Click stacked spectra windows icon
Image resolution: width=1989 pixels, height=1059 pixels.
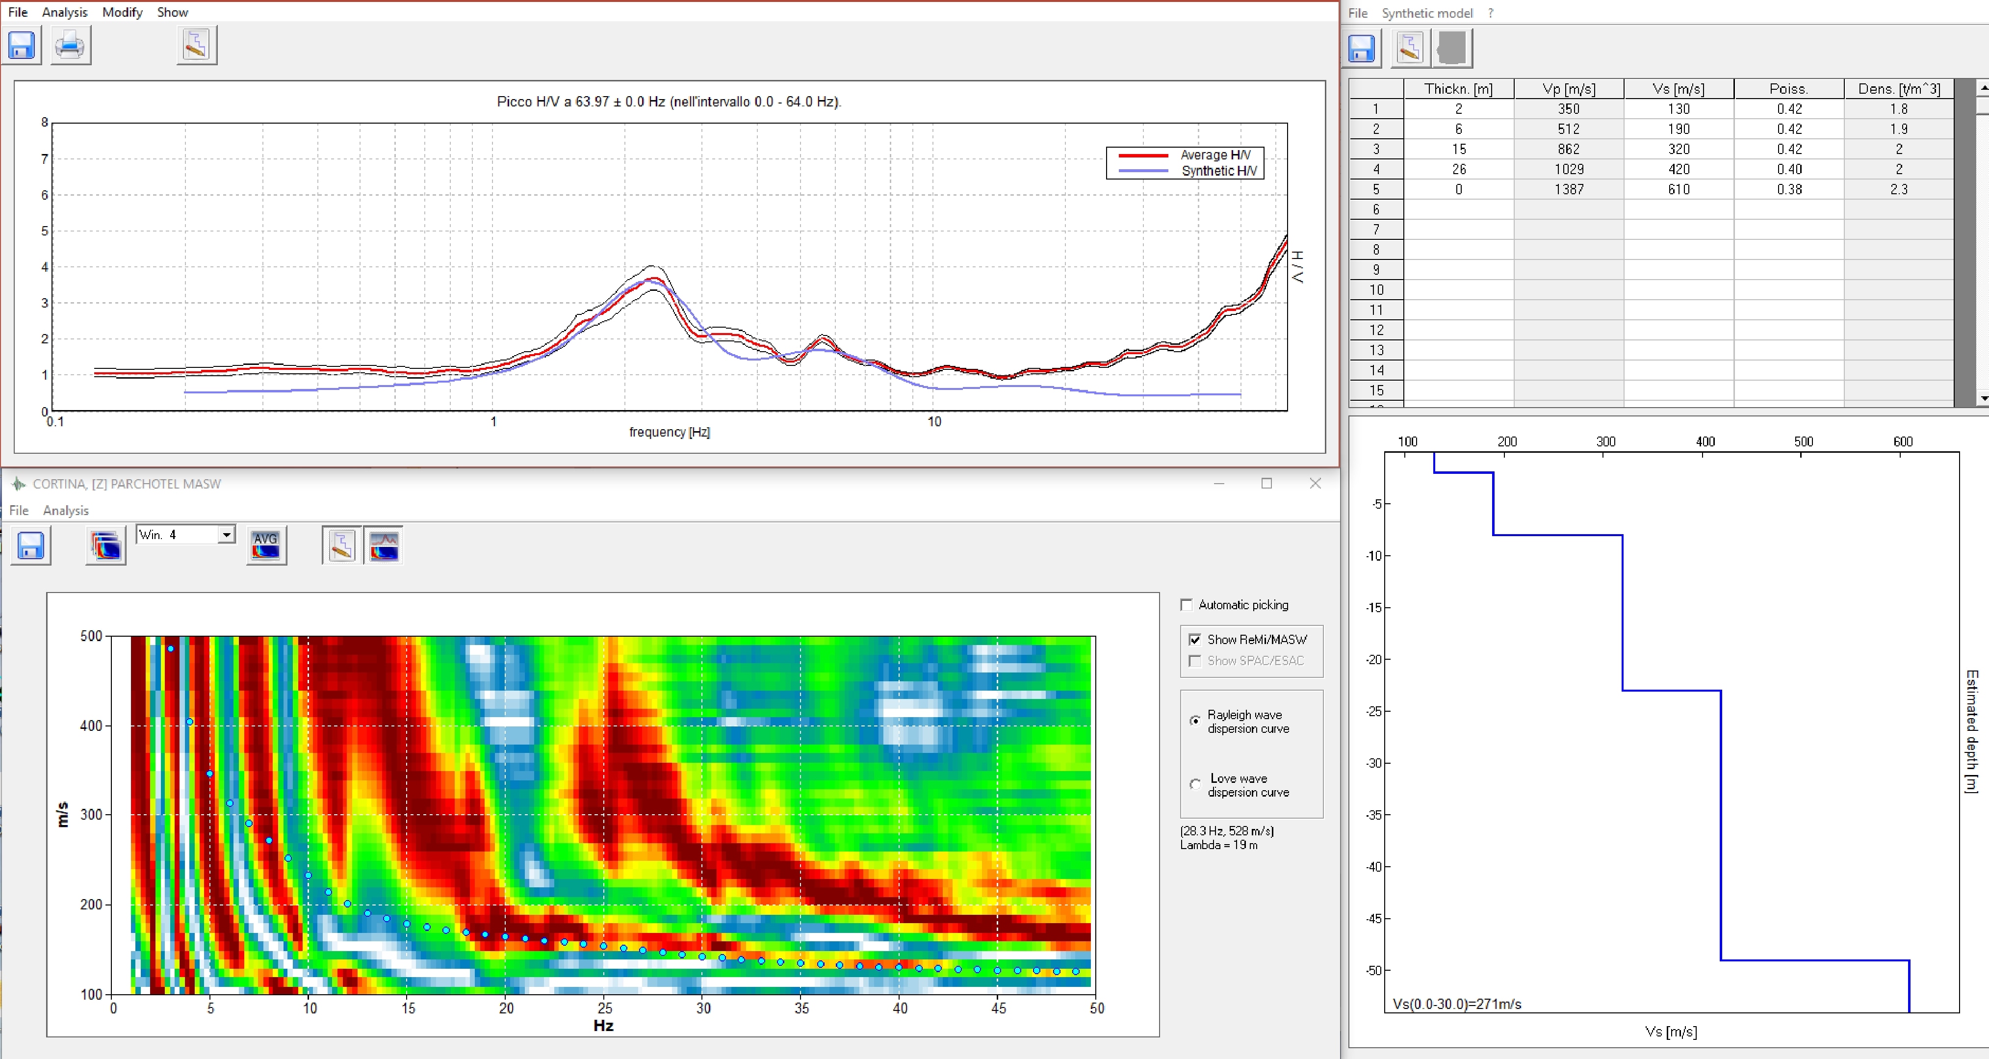(106, 546)
